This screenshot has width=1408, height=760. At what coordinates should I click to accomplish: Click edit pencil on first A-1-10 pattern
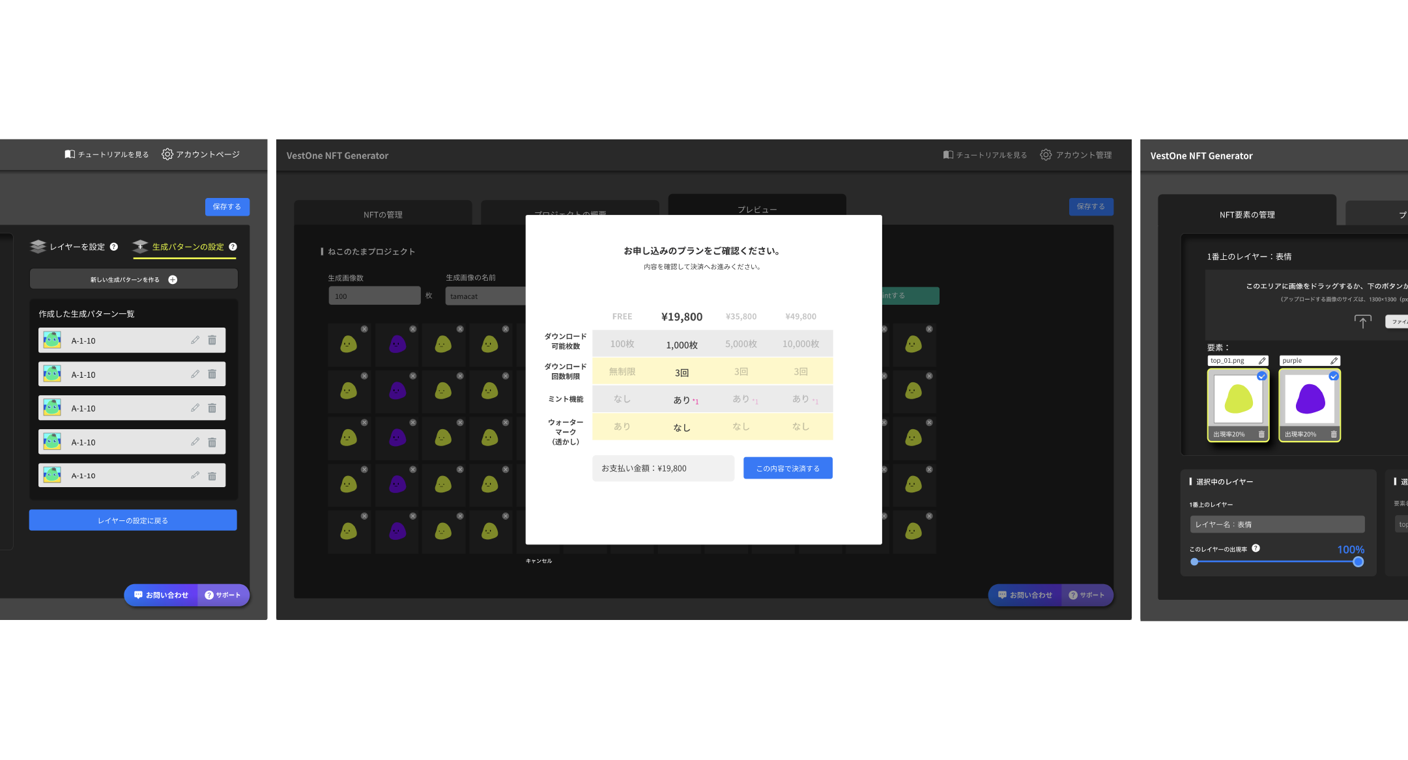click(195, 340)
